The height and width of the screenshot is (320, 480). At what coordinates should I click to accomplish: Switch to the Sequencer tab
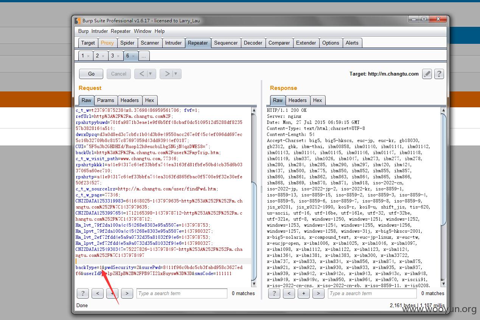pos(226,43)
